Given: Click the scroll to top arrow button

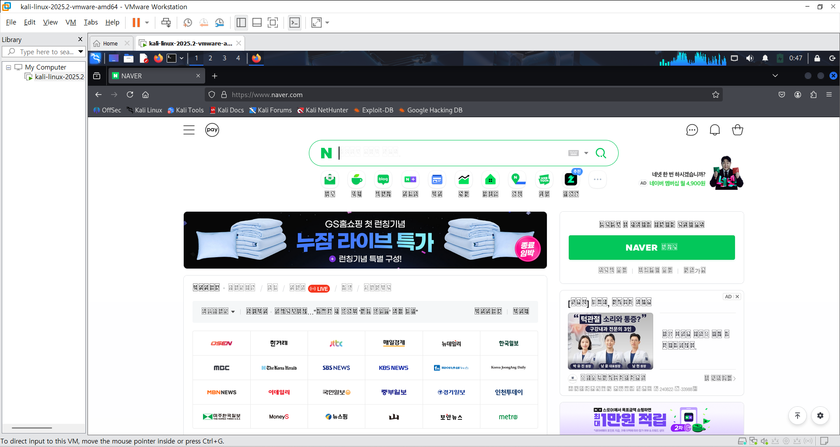Looking at the screenshot, I should tap(798, 416).
